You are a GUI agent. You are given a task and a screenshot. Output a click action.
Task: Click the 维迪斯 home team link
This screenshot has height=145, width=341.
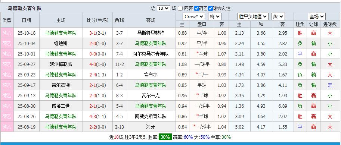pos(61,43)
